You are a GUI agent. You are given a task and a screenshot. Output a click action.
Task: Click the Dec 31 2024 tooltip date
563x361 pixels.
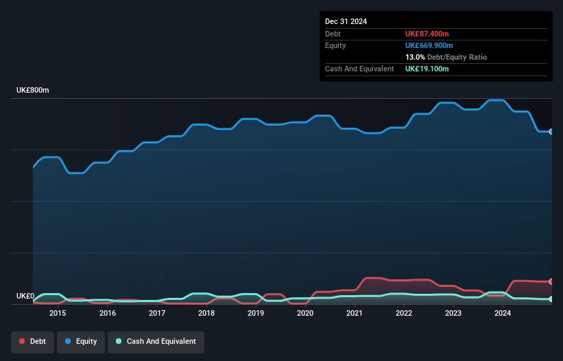click(346, 21)
